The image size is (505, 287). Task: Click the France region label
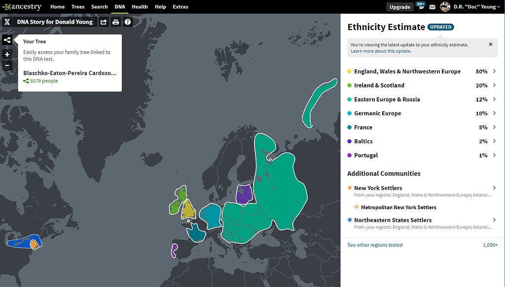point(363,128)
